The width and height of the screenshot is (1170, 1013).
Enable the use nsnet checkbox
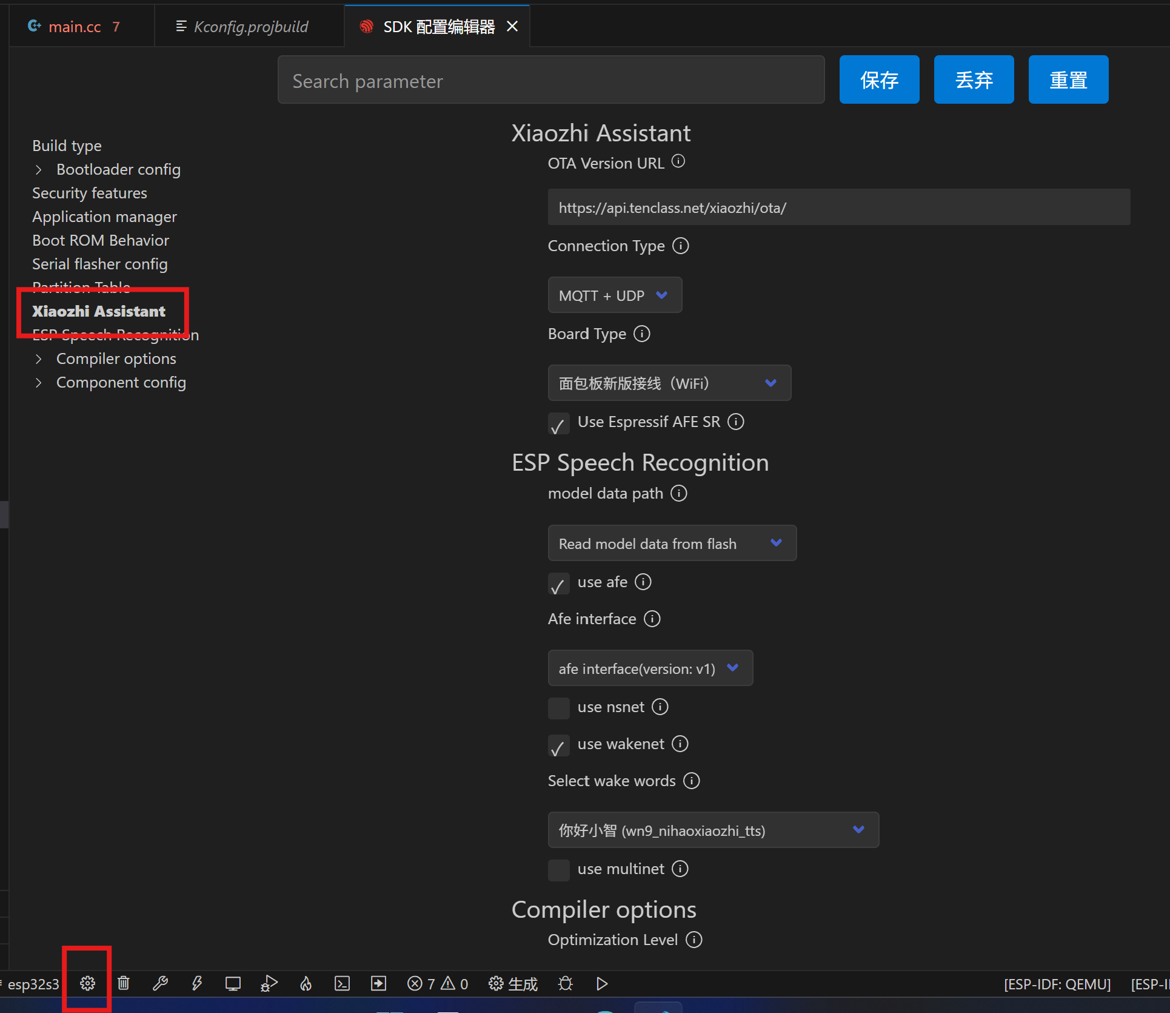558,708
